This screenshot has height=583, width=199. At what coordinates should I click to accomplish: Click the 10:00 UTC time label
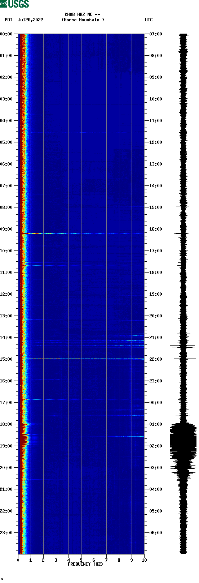156,99
